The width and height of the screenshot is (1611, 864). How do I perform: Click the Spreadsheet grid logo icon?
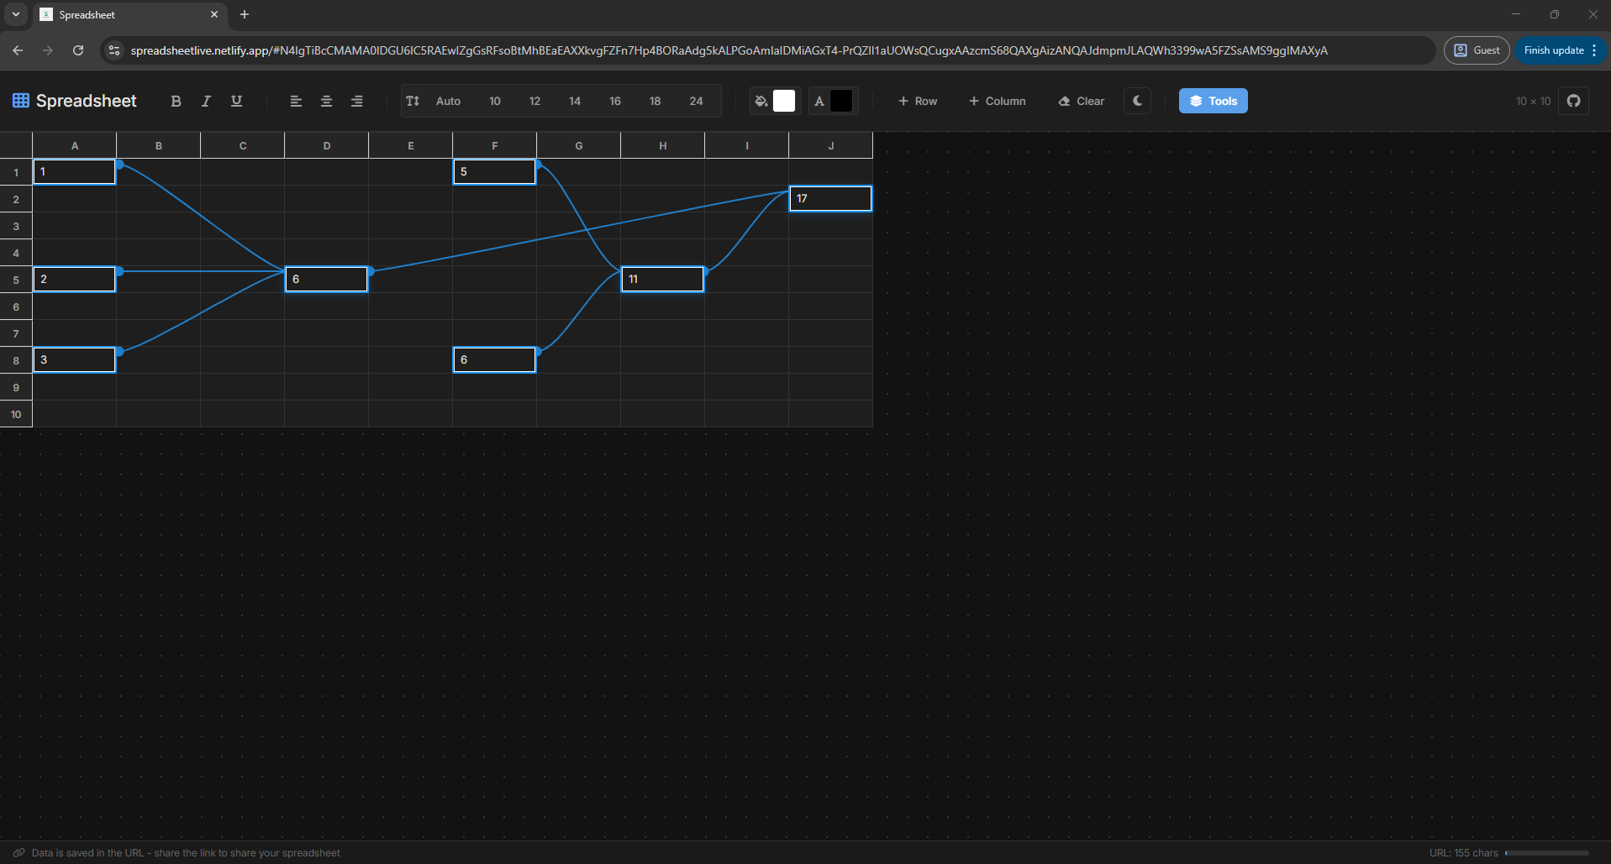21,101
